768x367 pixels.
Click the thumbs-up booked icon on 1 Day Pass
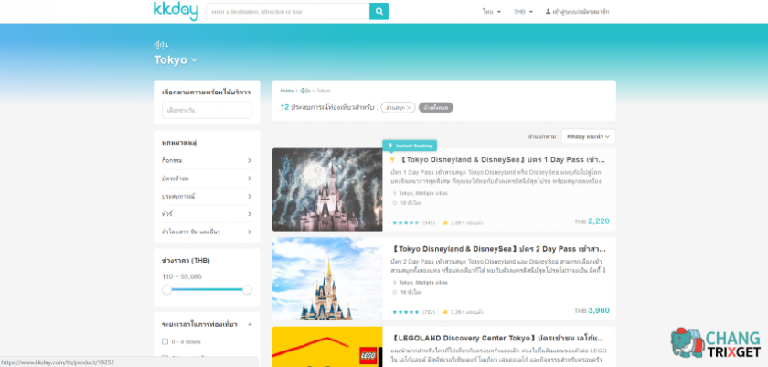pos(445,223)
